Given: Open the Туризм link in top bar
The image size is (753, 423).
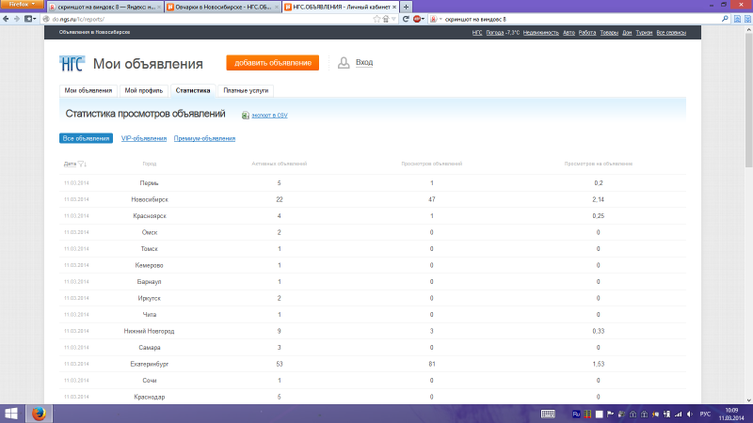Looking at the screenshot, I should [x=644, y=33].
